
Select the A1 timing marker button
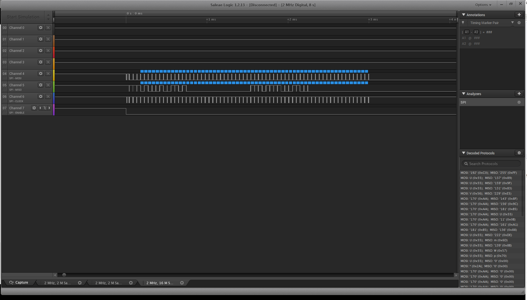coord(467,32)
